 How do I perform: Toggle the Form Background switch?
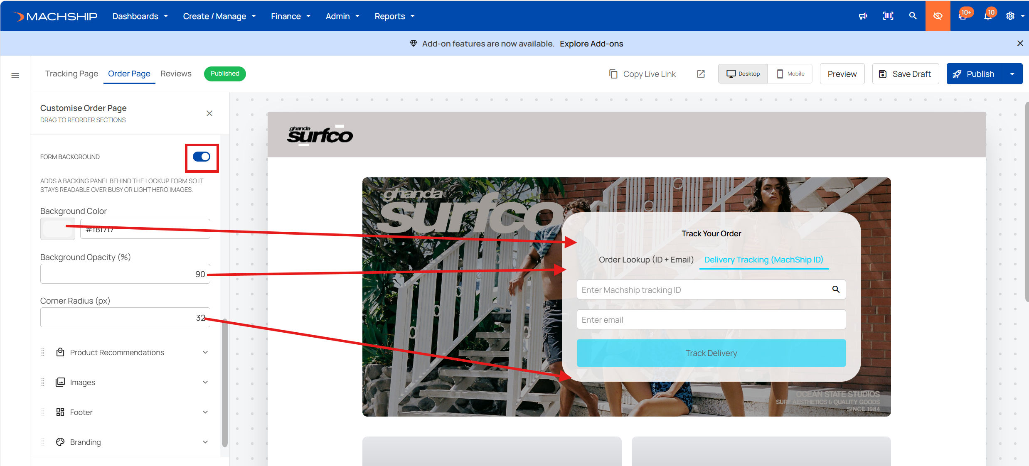tap(202, 157)
